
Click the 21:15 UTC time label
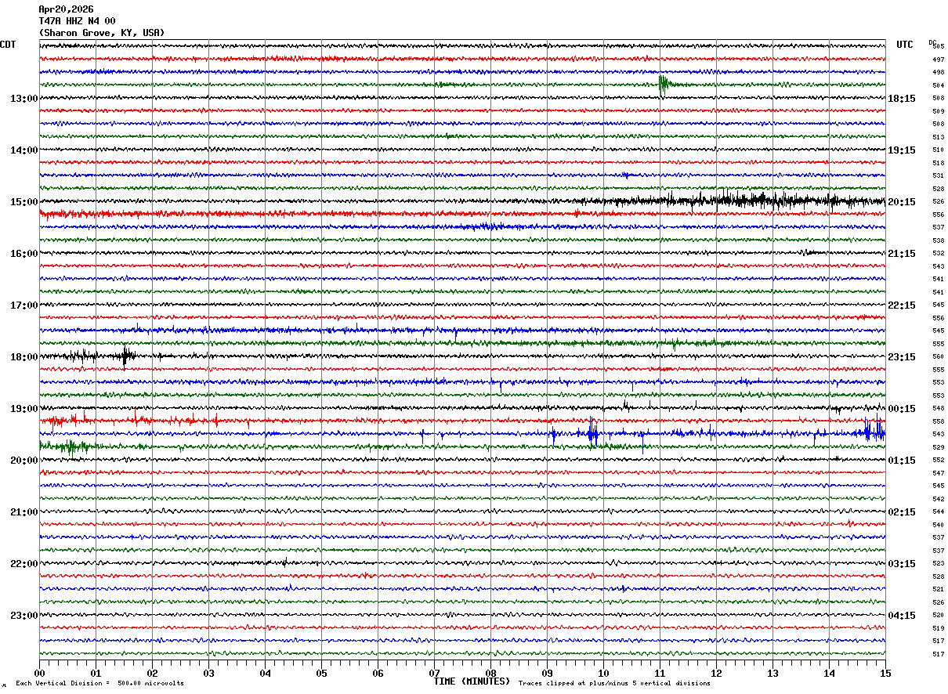pos(902,254)
